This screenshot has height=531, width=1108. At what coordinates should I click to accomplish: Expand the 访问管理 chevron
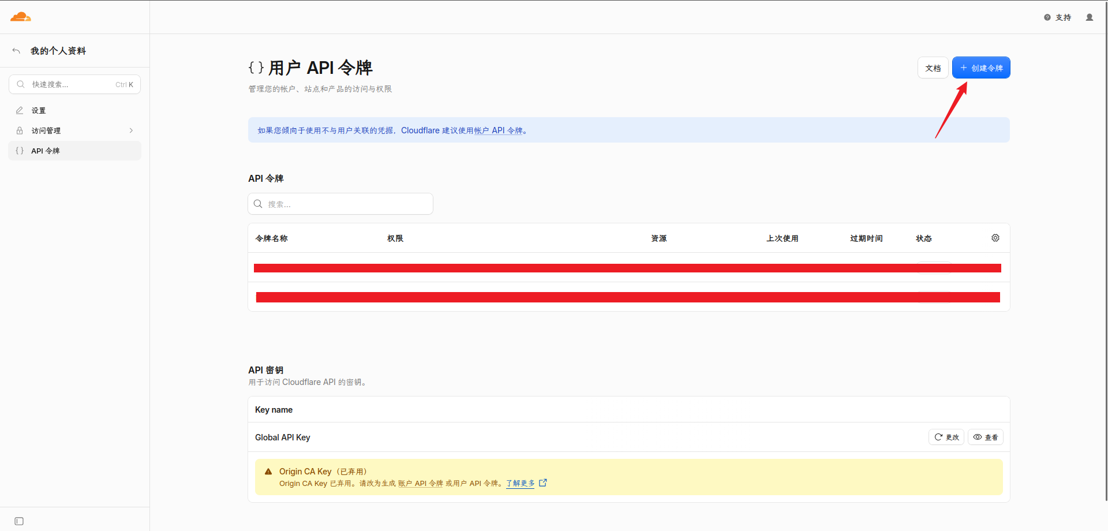pos(132,130)
